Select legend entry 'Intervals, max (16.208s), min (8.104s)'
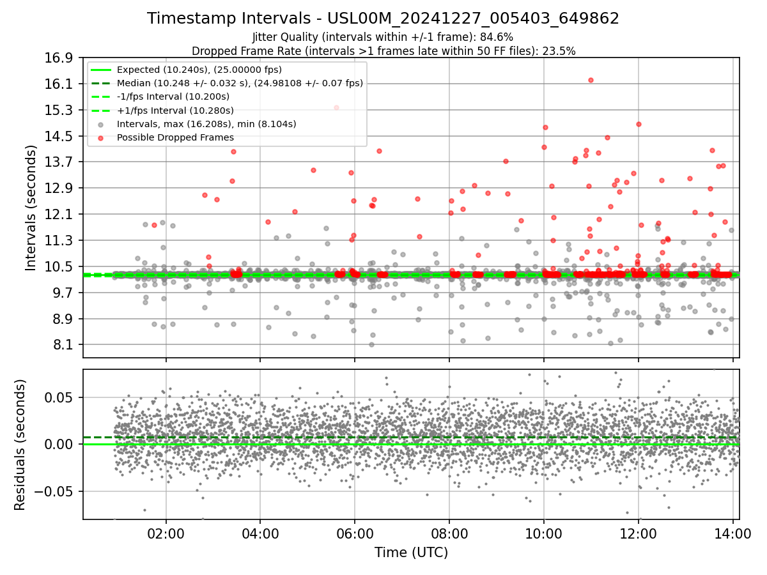The height and width of the screenshot is (575, 767). 206,123
